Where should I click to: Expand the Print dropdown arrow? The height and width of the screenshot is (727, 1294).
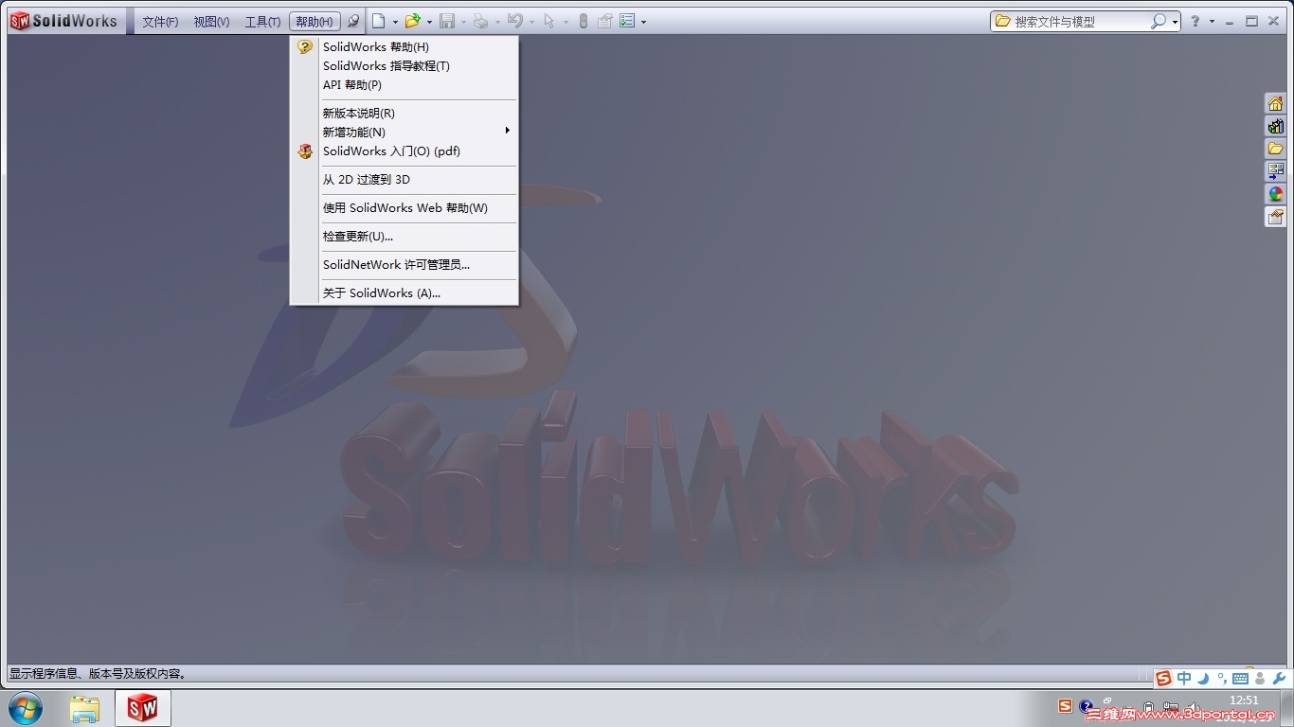pos(497,22)
